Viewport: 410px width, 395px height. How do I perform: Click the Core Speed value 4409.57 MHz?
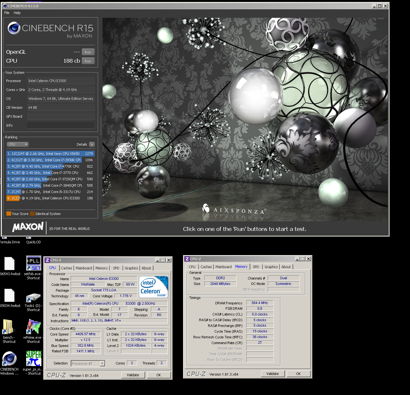[x=86, y=334]
